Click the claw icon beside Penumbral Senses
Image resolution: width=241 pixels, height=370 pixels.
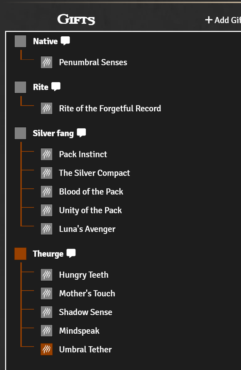47,62
